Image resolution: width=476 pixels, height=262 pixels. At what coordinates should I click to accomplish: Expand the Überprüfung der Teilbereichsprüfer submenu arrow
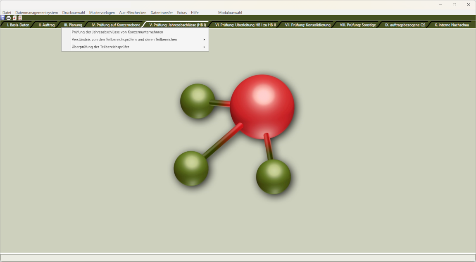point(204,47)
